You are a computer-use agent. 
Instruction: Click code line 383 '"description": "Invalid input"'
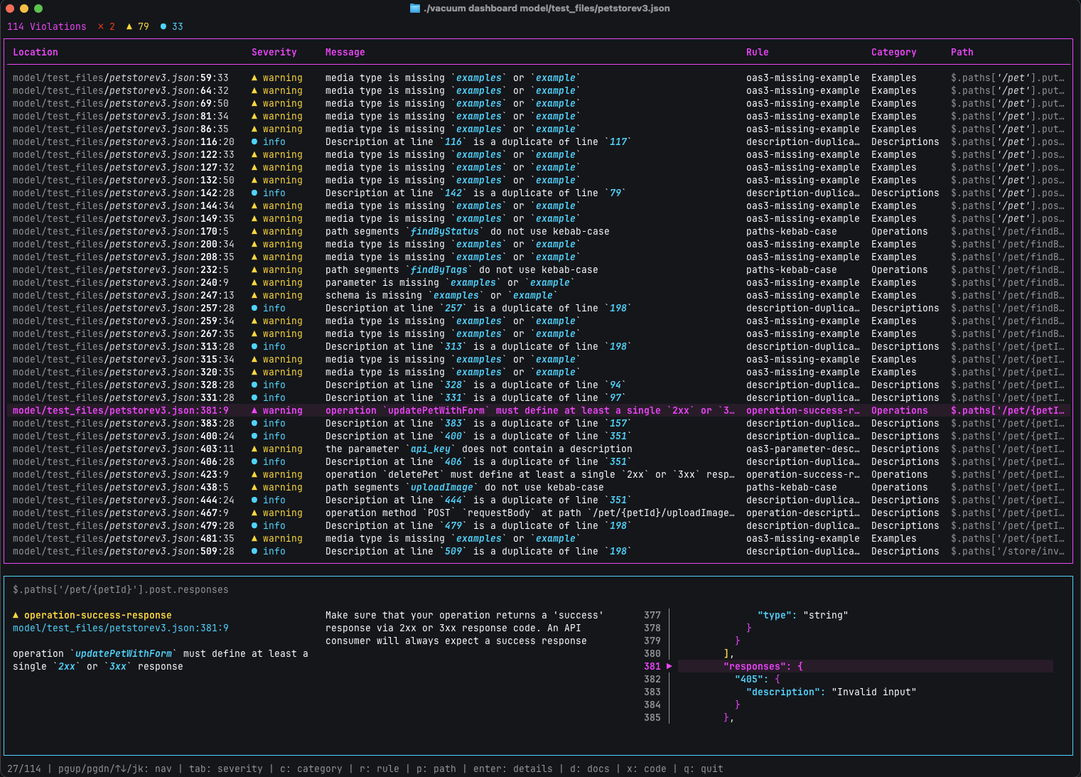[832, 692]
